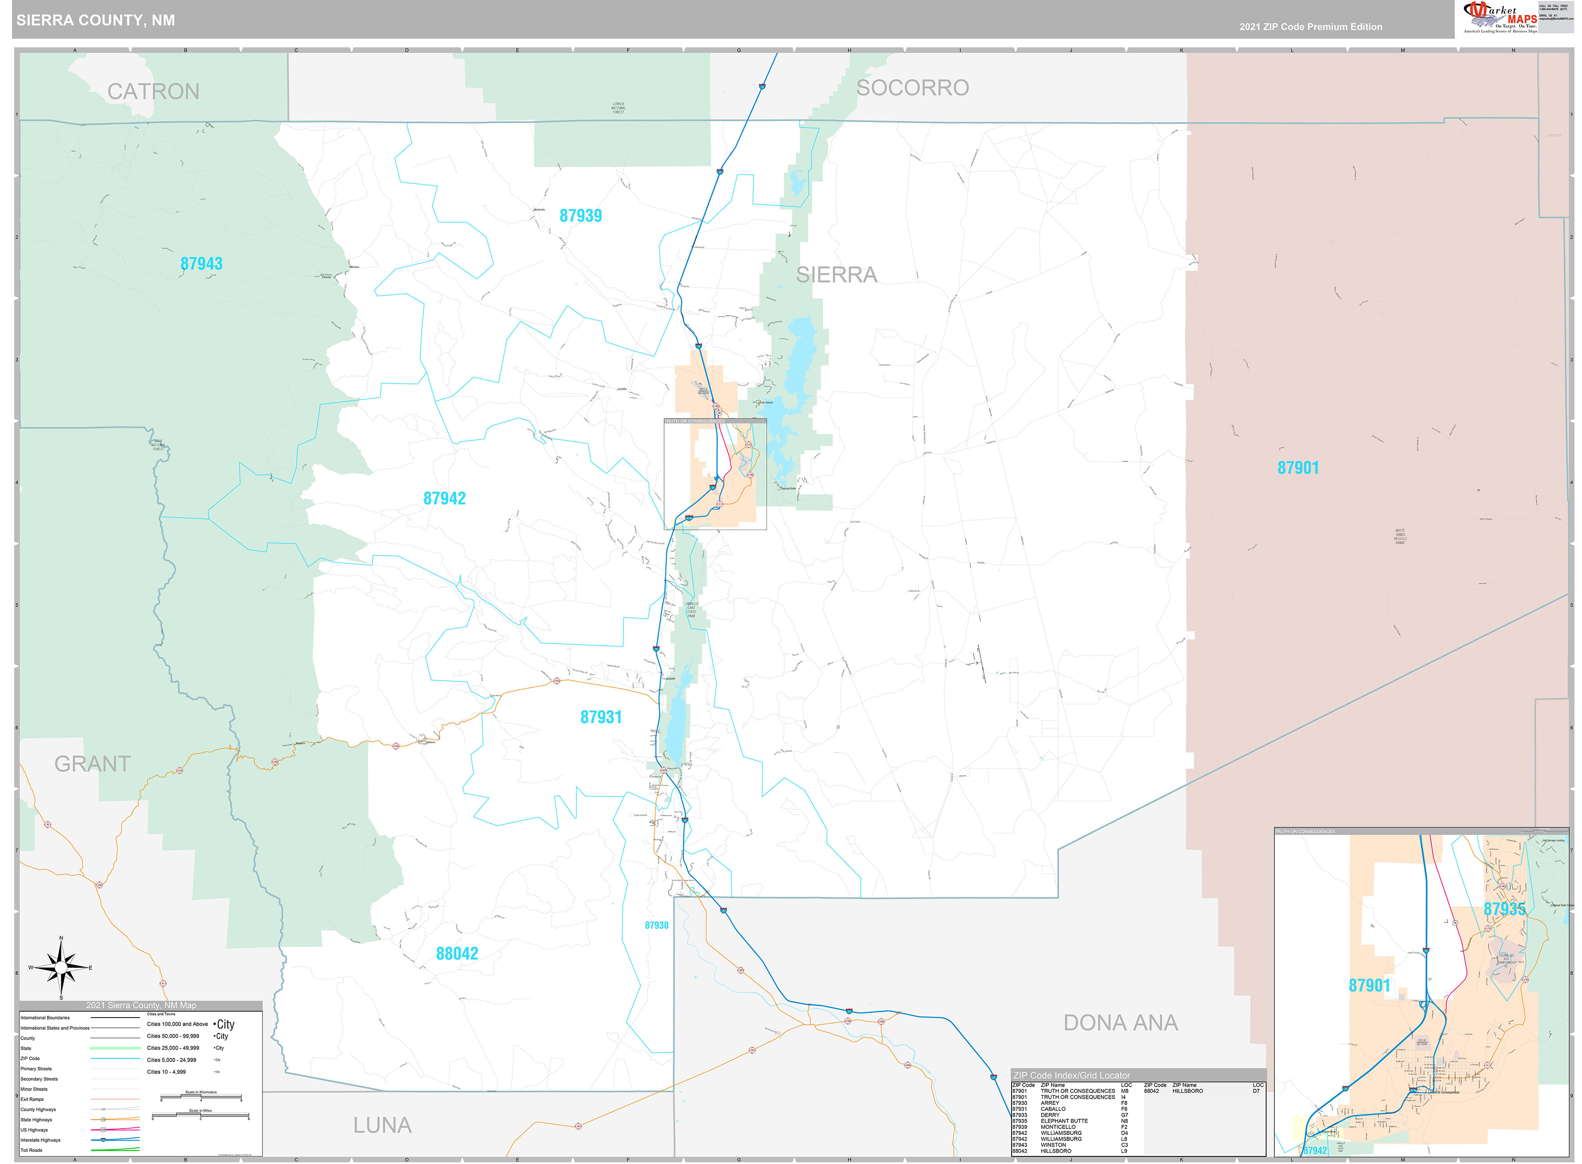Image resolution: width=1582 pixels, height=1164 pixels.
Task: Click the GRANT county label
Action: click(x=92, y=764)
